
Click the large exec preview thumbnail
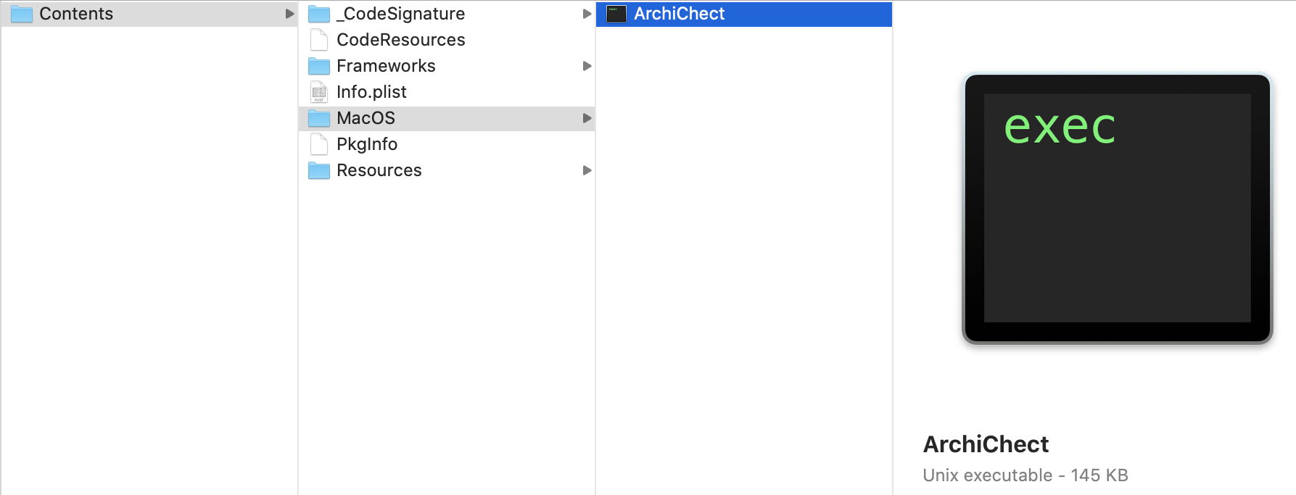point(1117,208)
